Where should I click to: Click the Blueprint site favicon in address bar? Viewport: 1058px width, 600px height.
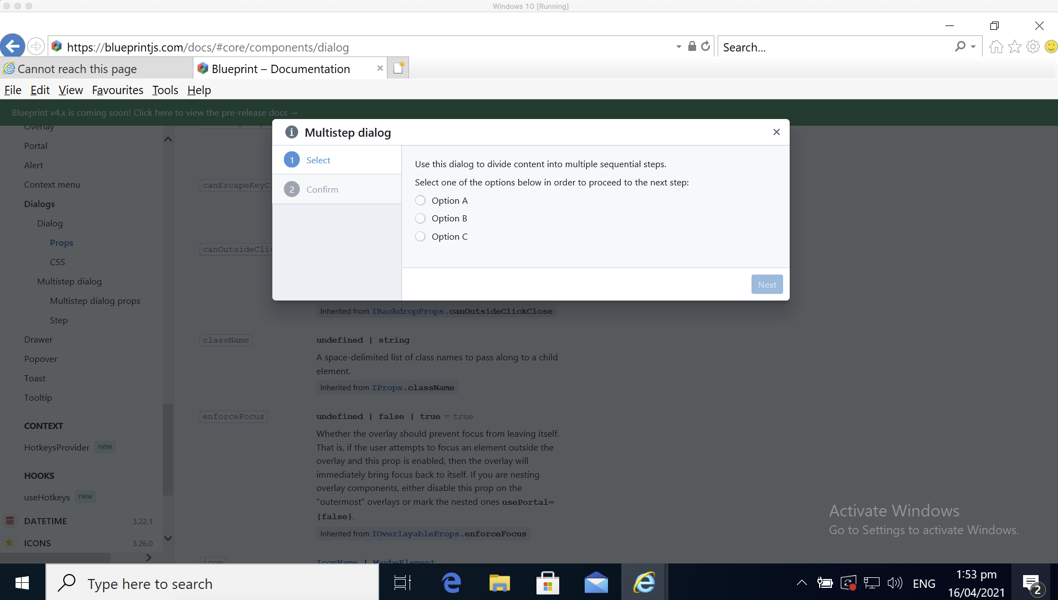click(57, 46)
